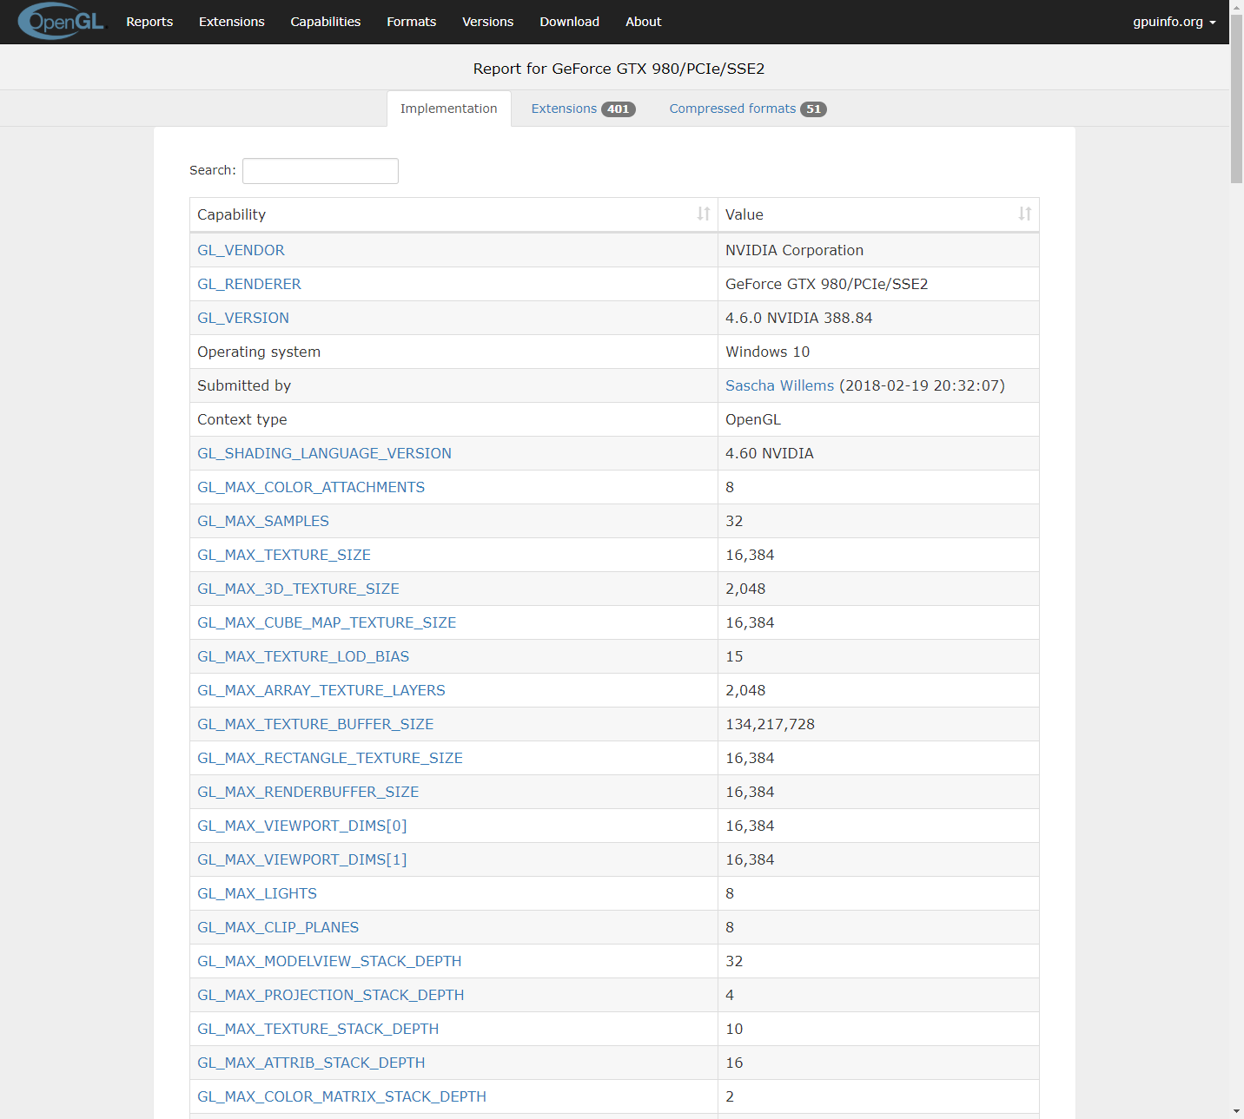Open the gpuinfo.org dropdown menu
Viewport: 1244px width, 1119px height.
(x=1174, y=22)
